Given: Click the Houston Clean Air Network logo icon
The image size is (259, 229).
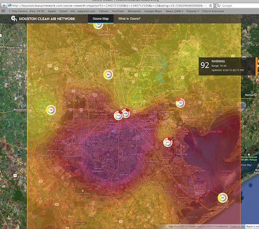Looking at the screenshot, I should (14, 18).
